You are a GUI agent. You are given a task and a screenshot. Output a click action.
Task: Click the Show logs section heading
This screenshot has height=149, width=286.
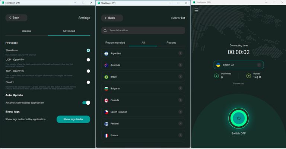(x=12, y=112)
